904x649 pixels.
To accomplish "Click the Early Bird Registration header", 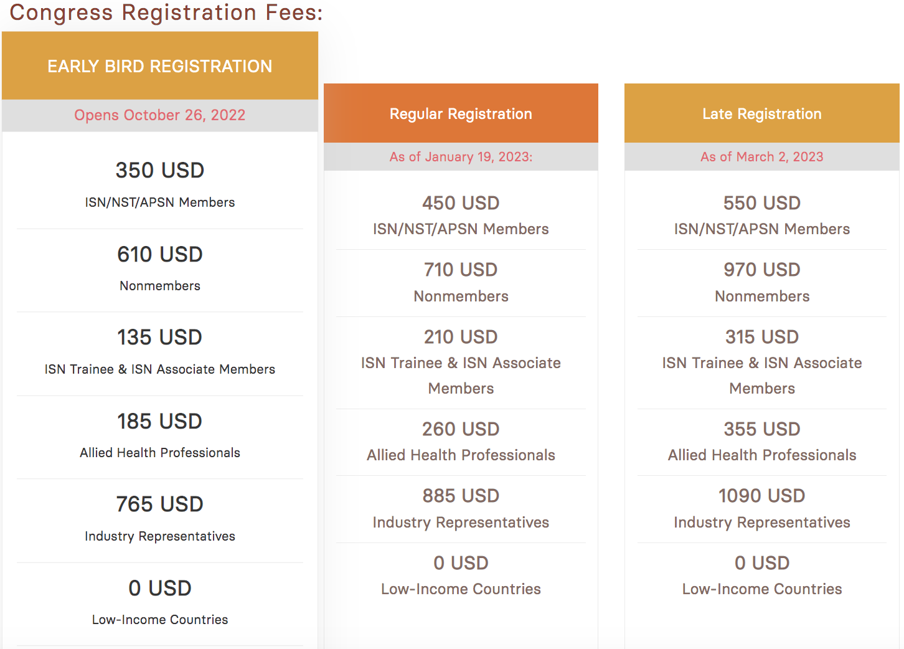I will point(160,66).
